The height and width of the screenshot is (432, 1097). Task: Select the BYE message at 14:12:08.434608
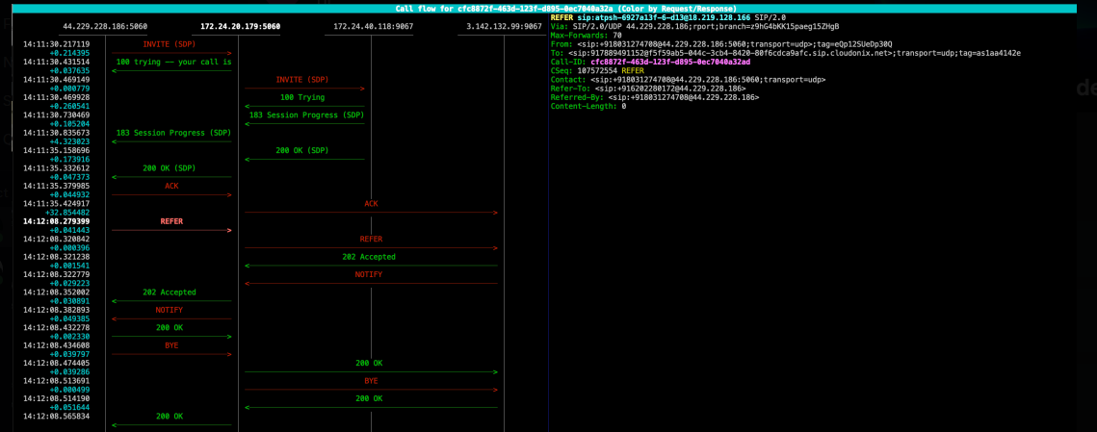click(x=171, y=344)
